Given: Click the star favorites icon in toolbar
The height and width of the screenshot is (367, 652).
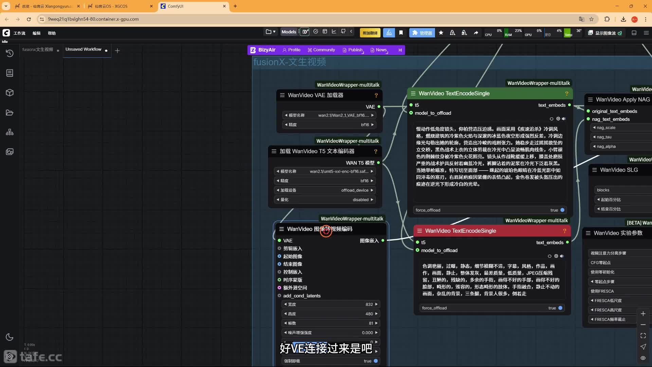Looking at the screenshot, I should (x=441, y=33).
